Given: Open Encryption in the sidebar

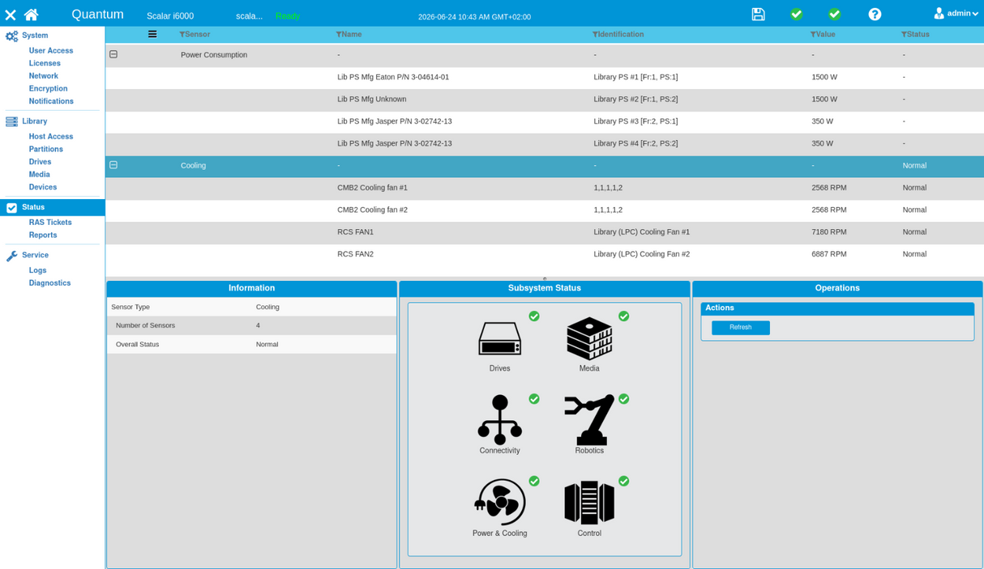Looking at the screenshot, I should coord(49,89).
